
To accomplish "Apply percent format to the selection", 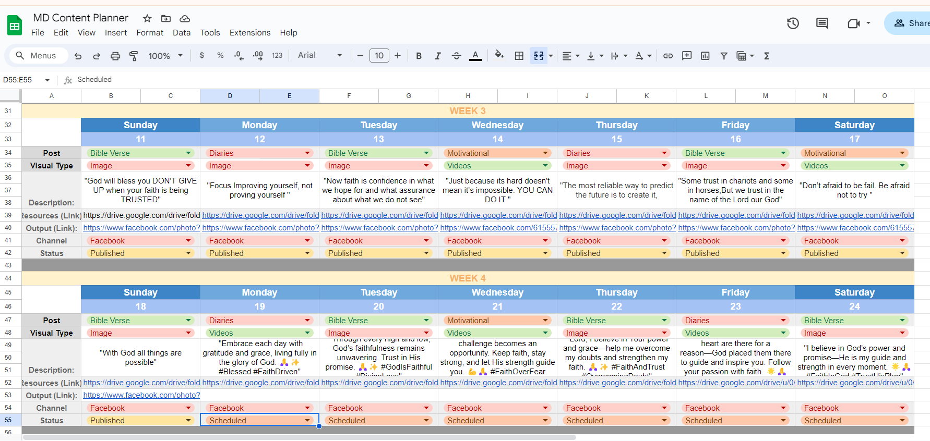I will point(220,55).
